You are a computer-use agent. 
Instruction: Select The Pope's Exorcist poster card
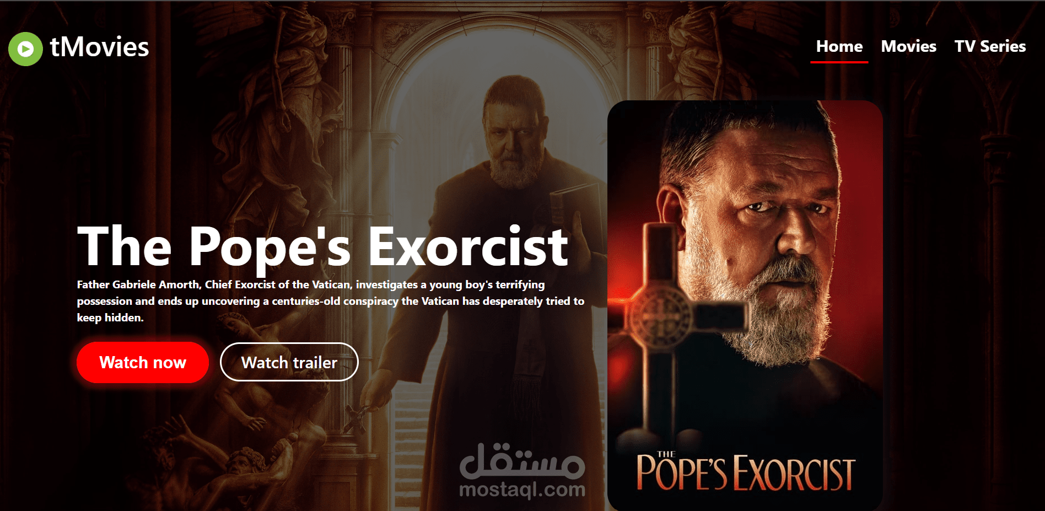[x=745, y=305]
